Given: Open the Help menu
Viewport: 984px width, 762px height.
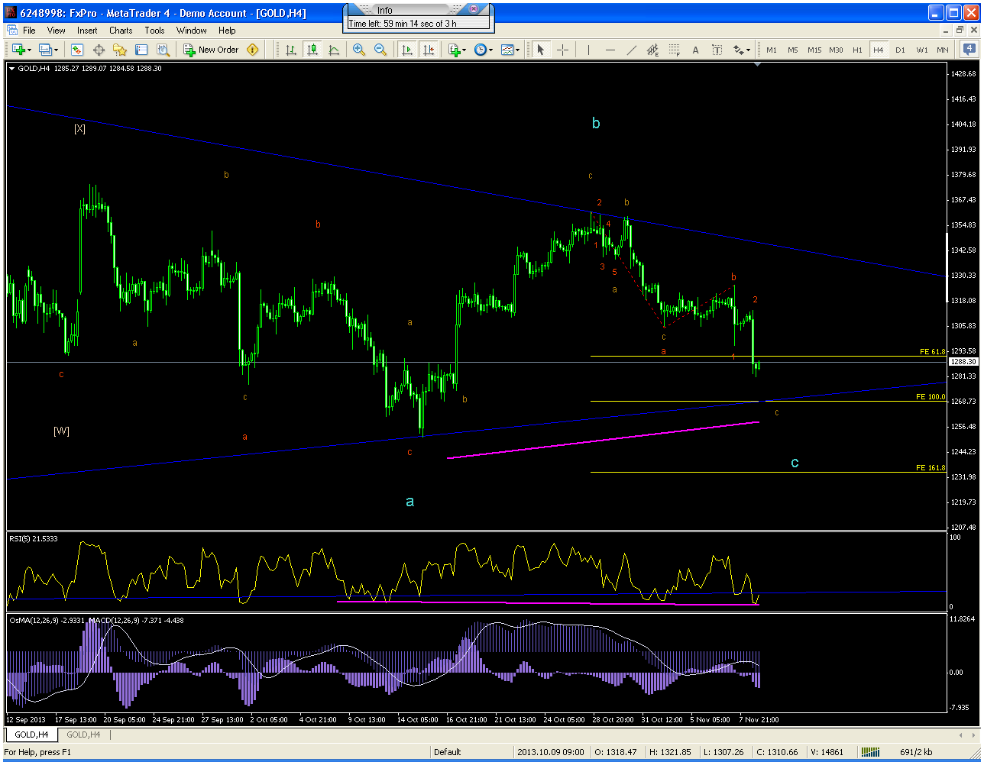Looking at the screenshot, I should (x=227, y=31).
